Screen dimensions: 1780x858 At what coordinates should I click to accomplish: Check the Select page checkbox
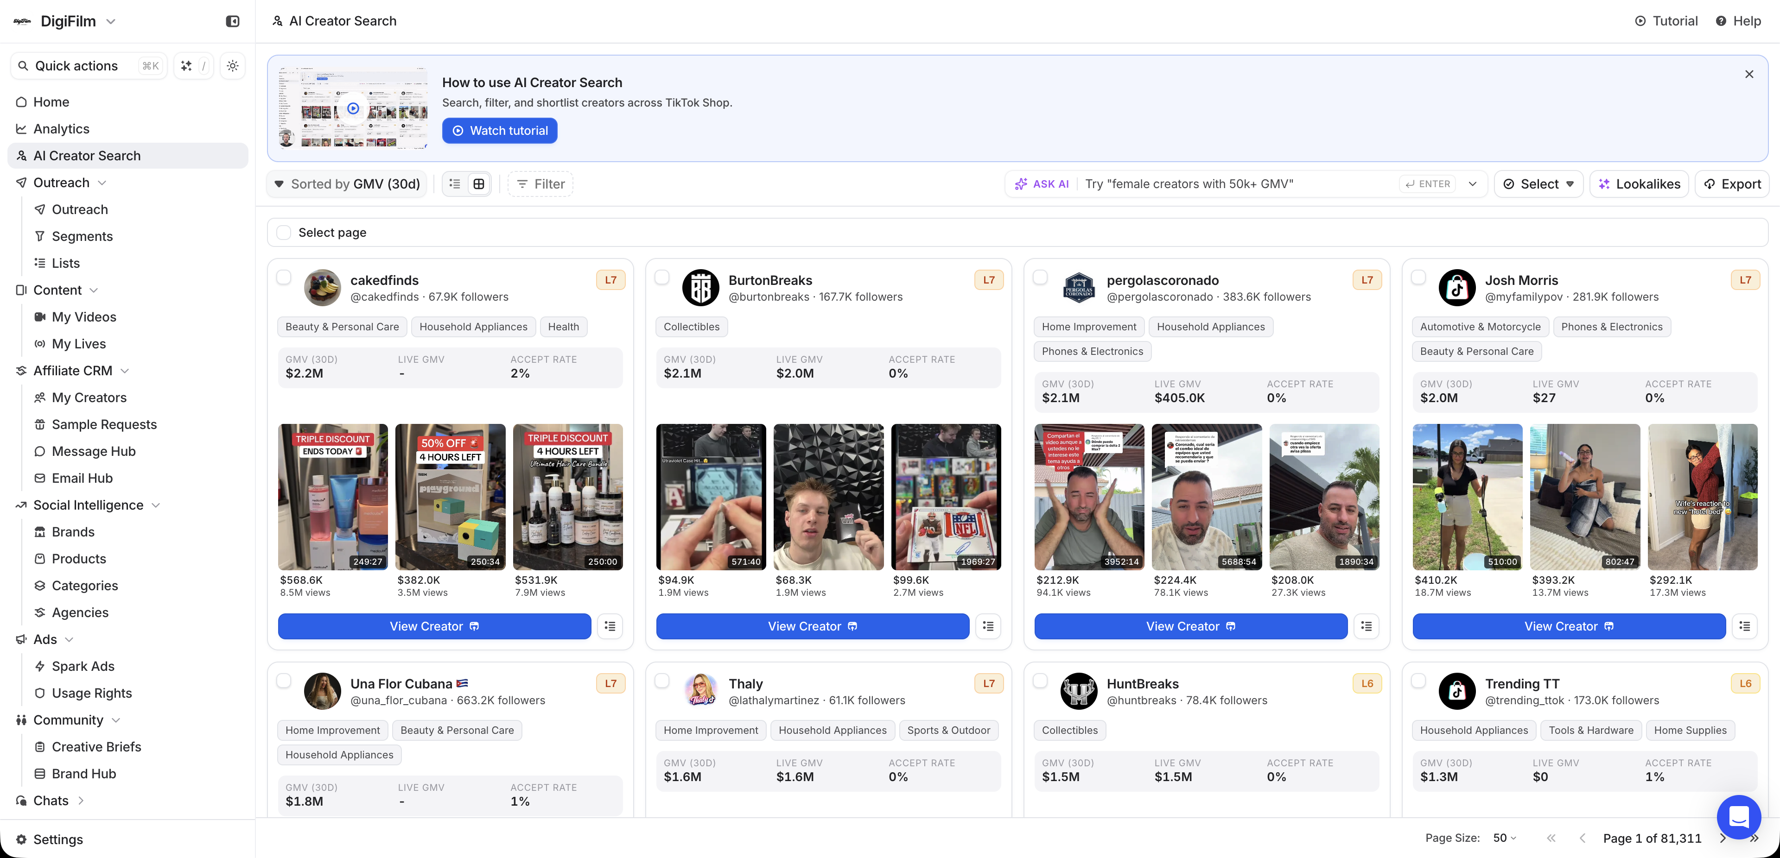coord(283,232)
